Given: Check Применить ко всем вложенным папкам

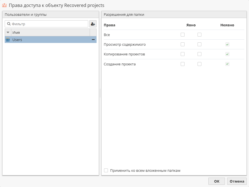Looking at the screenshot, I should click(106, 170).
